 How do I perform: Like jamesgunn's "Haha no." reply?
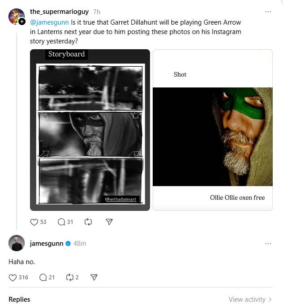[13, 278]
